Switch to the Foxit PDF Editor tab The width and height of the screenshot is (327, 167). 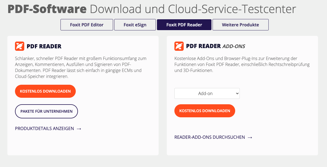point(87,25)
